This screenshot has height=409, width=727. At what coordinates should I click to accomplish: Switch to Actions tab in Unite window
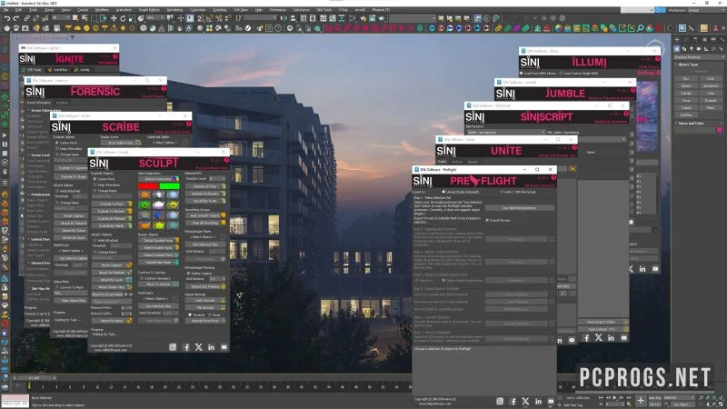point(457,162)
